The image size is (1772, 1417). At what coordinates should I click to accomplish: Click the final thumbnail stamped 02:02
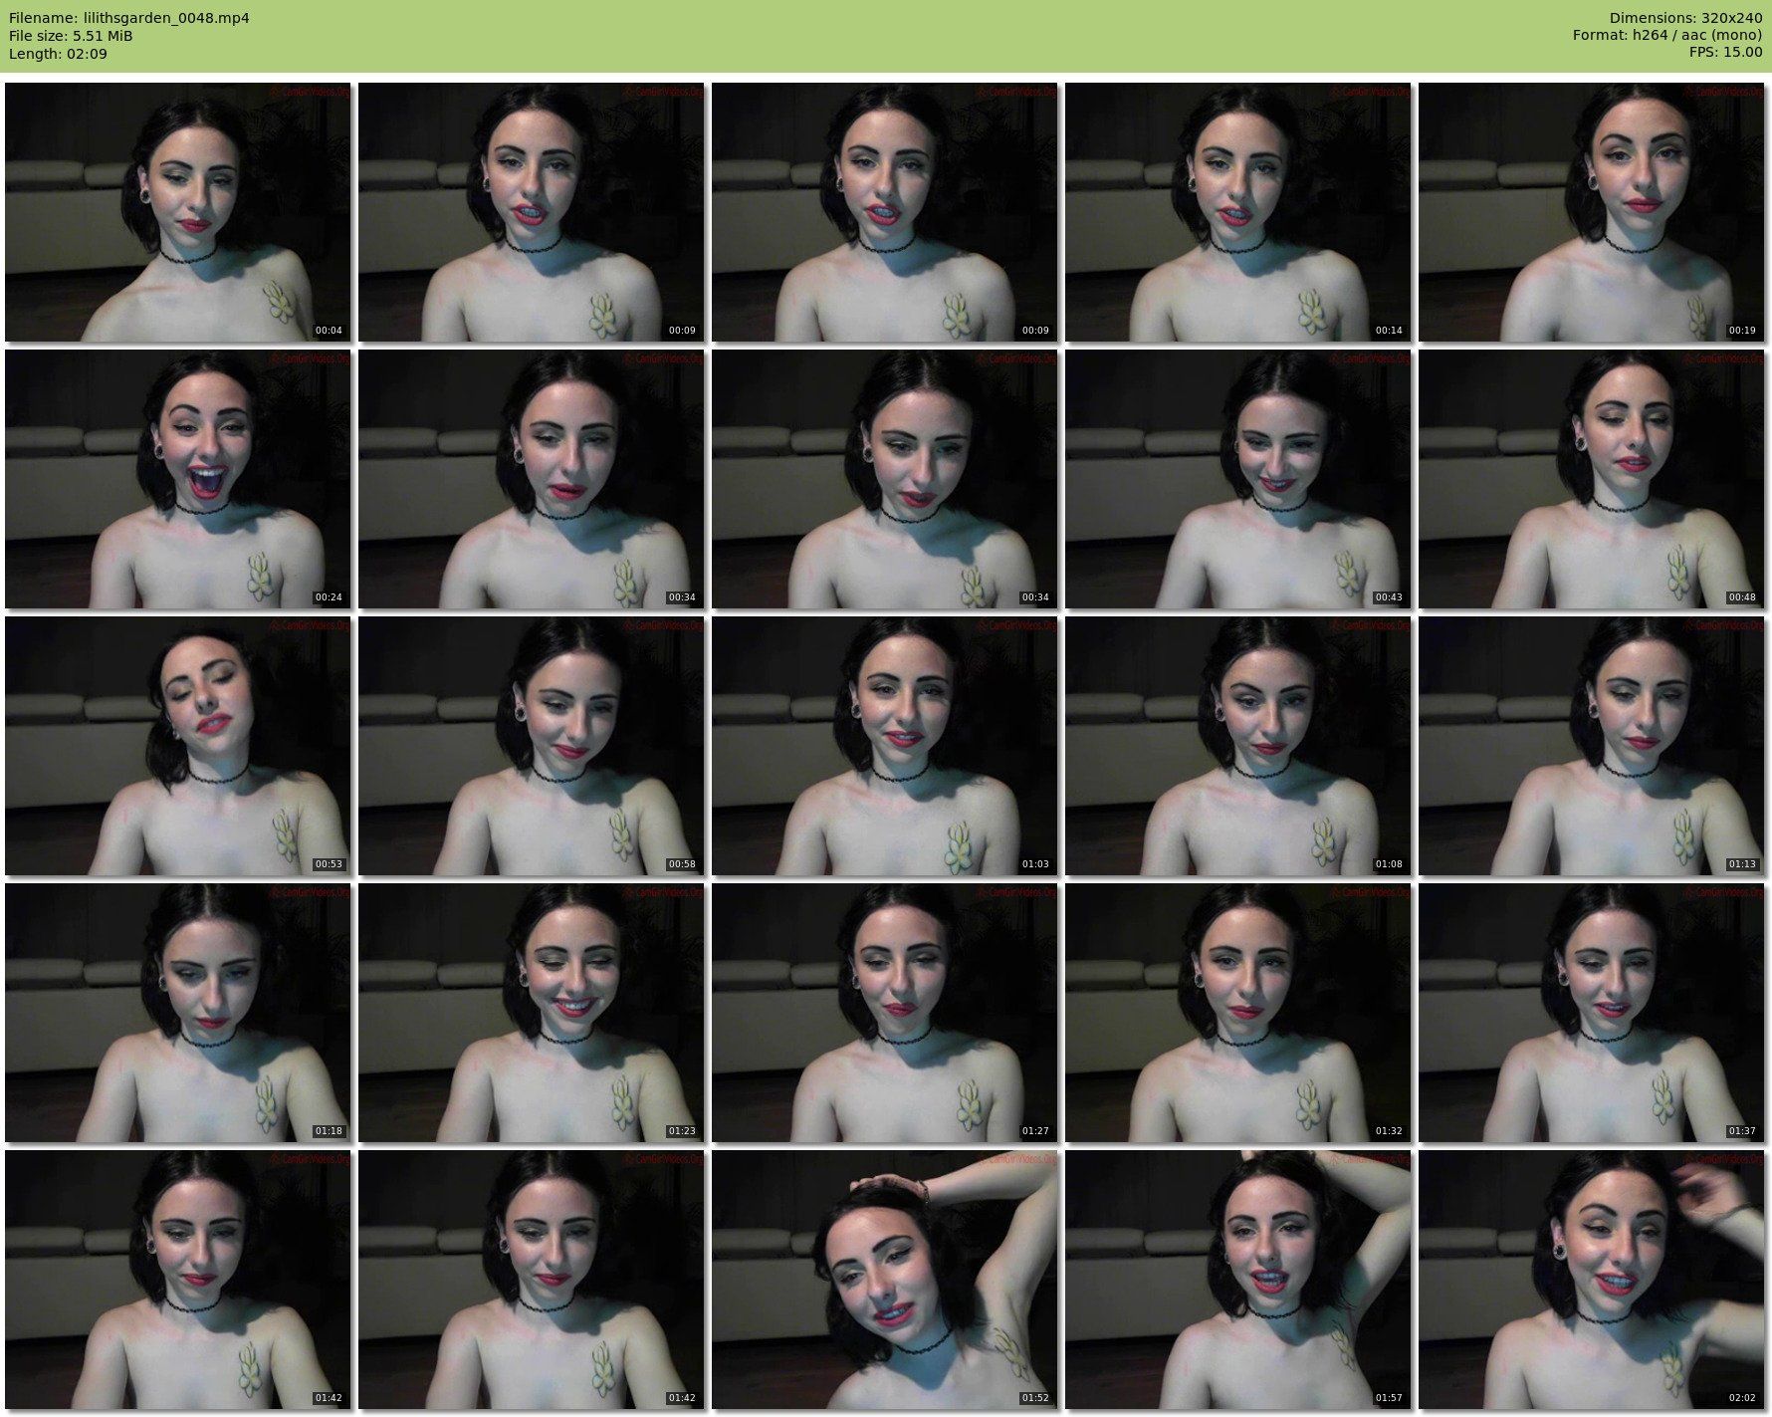[x=1592, y=1280]
